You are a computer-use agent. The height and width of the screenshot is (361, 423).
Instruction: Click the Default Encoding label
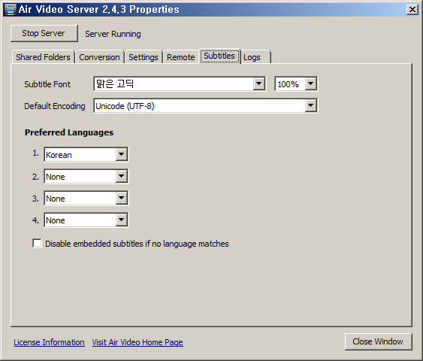(x=55, y=106)
